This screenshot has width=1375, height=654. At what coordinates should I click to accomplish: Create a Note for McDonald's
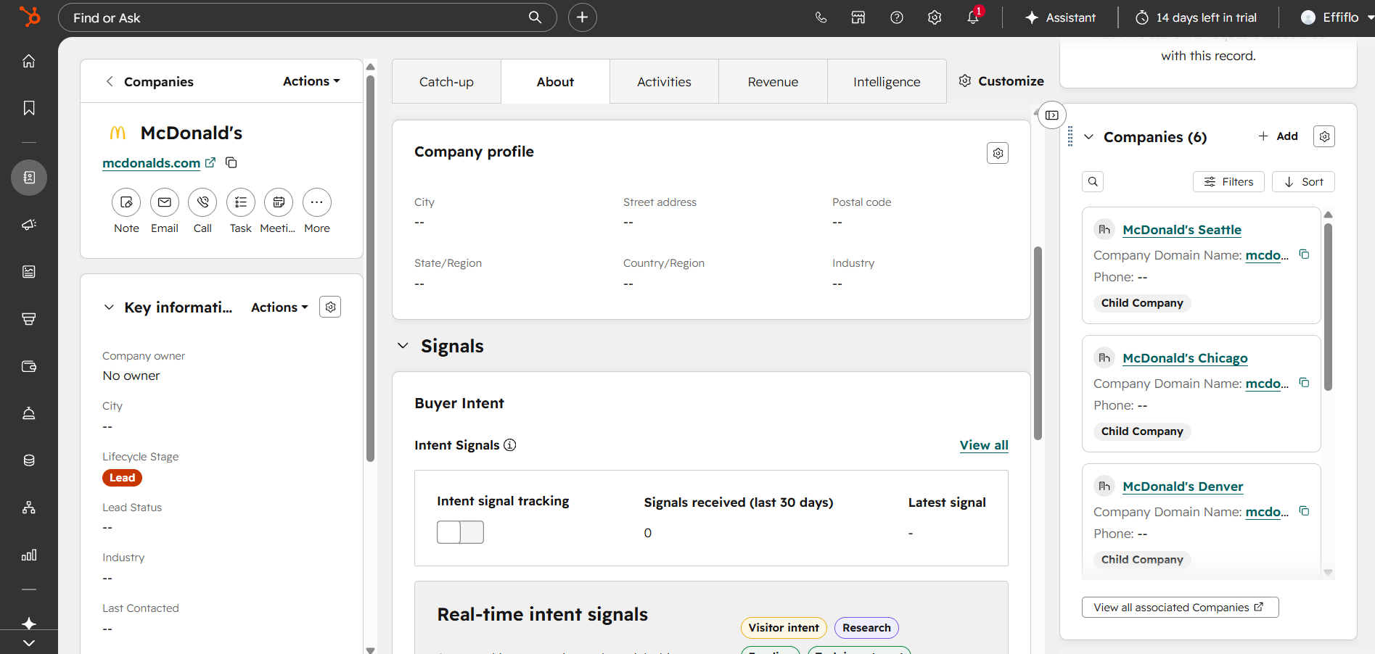[126, 202]
